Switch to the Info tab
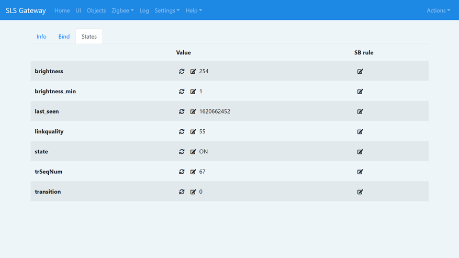459x258 pixels. (41, 36)
